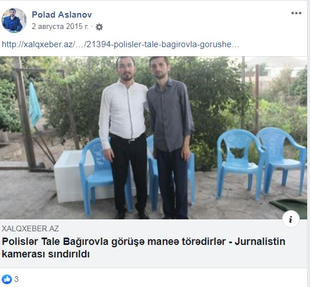Click headline text 'kamerası sındırıldı'
Screen dimensions: 310x287
click(46, 254)
